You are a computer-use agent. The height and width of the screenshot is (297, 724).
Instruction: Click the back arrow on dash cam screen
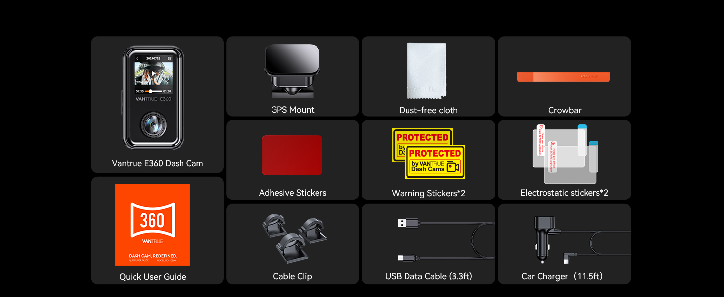click(x=137, y=58)
